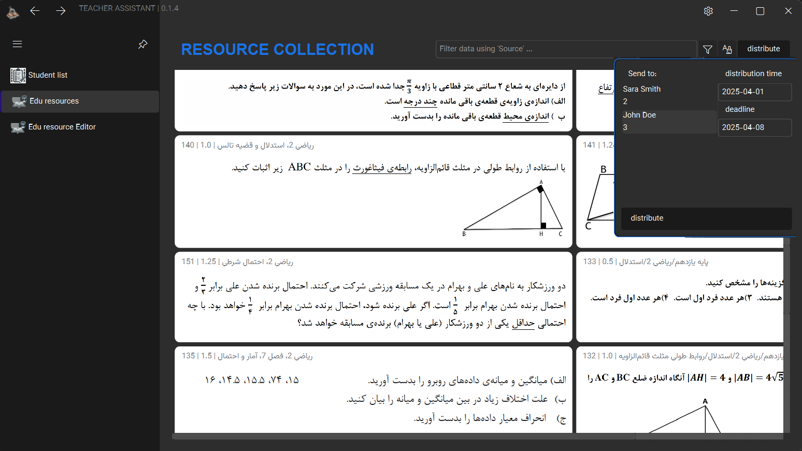Screen dimensions: 802x451
Task: Go back with the left arrow
Action: (x=35, y=11)
